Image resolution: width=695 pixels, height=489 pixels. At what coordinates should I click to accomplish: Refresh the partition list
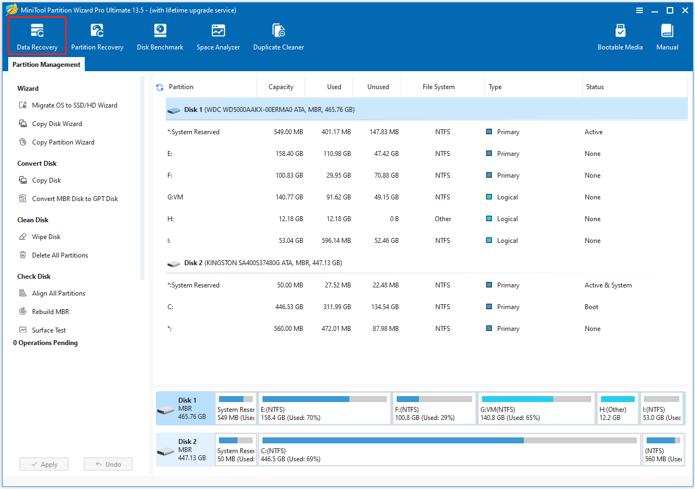(159, 86)
